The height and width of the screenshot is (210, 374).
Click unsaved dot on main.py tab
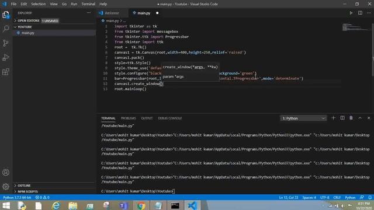[157, 13]
